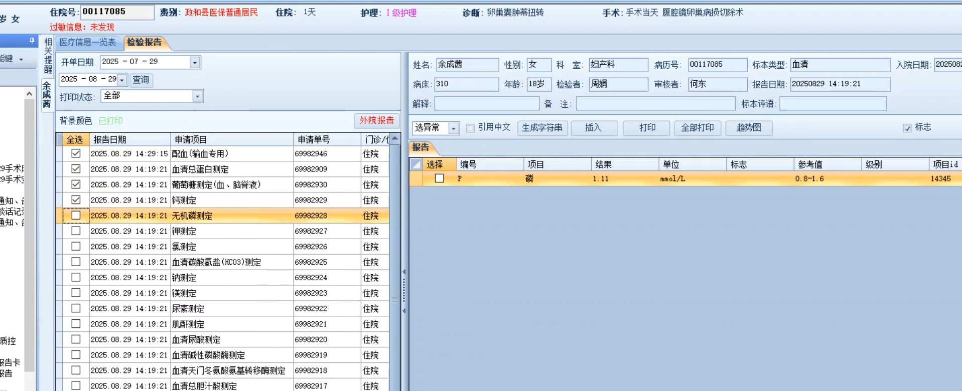Click the 已打印 background color legend

[x=110, y=121]
